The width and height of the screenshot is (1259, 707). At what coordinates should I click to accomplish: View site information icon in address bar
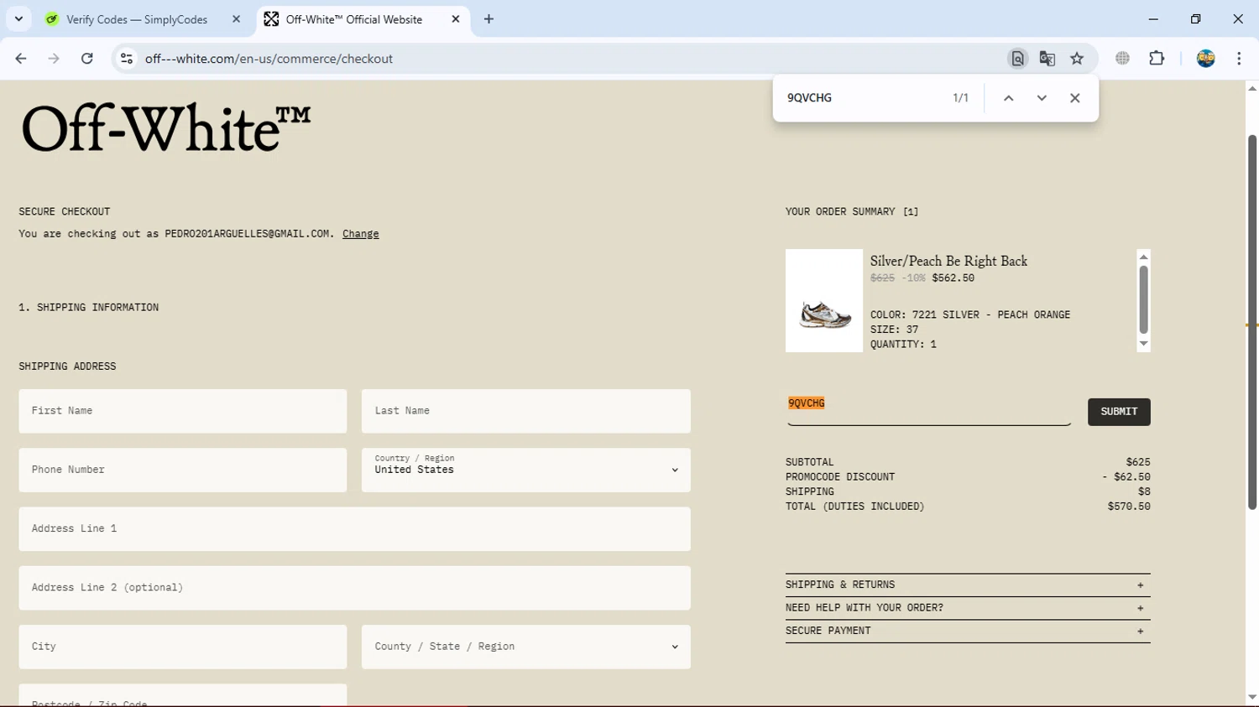127,59
